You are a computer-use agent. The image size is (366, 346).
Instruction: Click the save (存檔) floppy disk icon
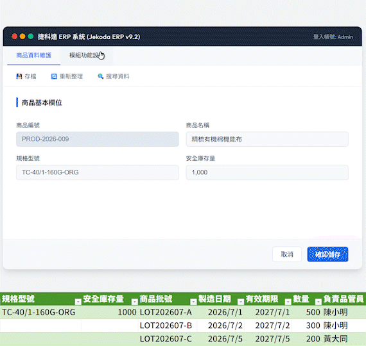tap(19, 76)
